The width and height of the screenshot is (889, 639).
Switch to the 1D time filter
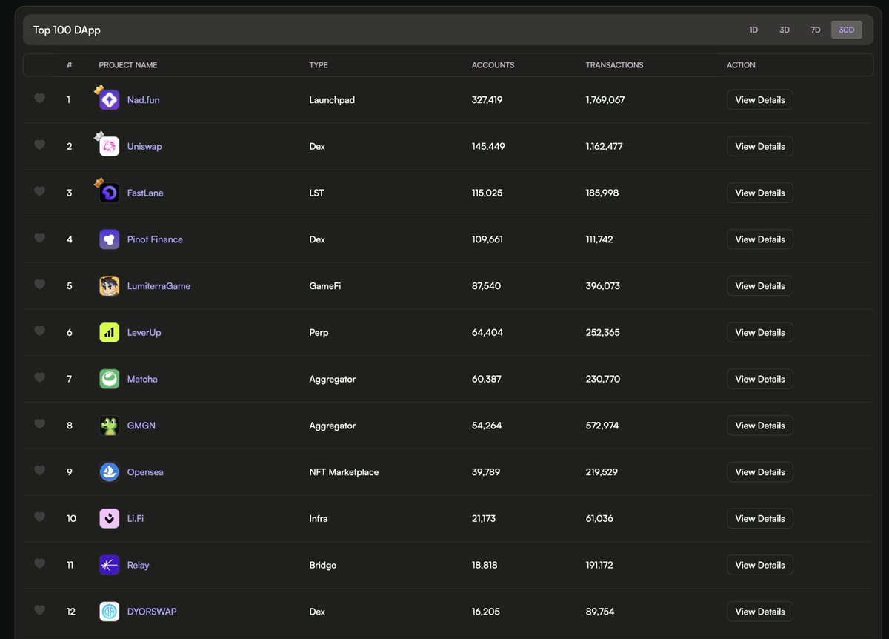click(753, 30)
